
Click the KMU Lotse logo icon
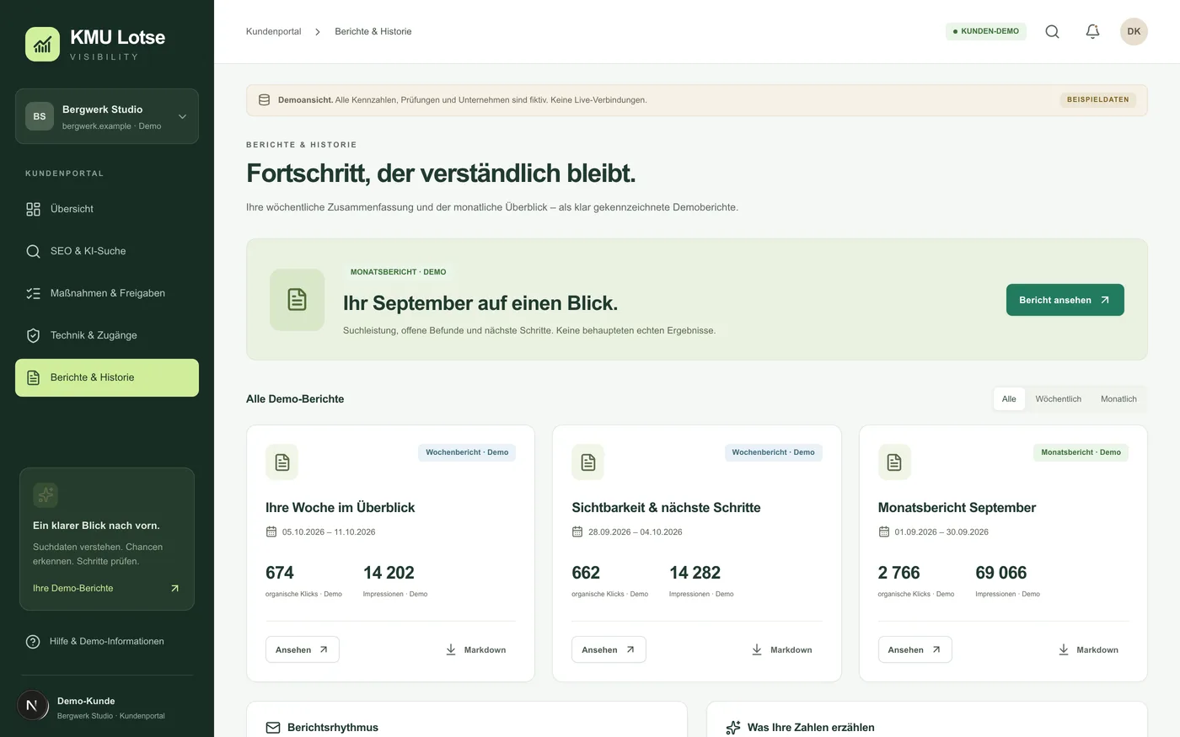point(42,44)
